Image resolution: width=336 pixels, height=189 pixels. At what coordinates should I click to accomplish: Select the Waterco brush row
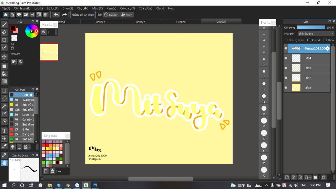coord(21,100)
